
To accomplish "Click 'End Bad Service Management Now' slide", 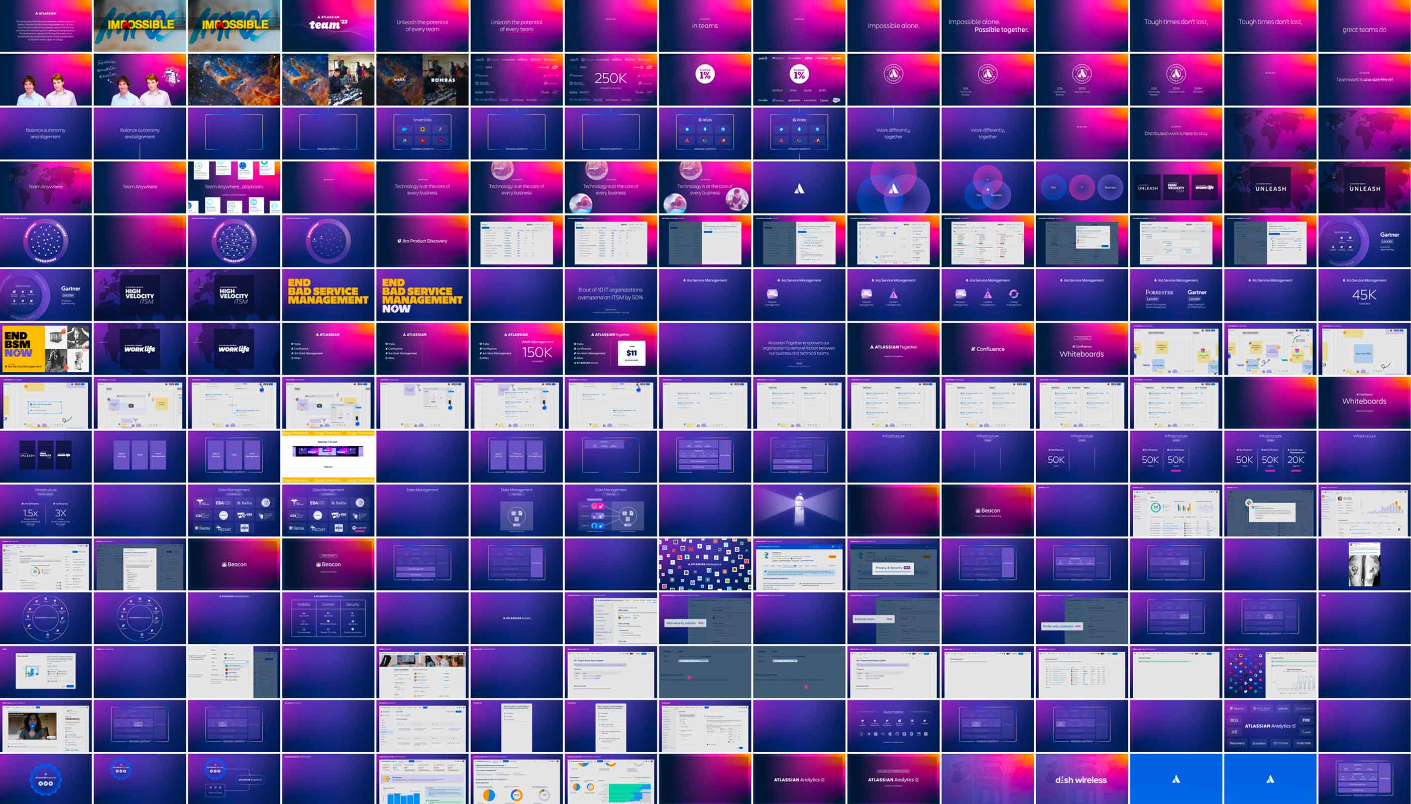I will (422, 295).
